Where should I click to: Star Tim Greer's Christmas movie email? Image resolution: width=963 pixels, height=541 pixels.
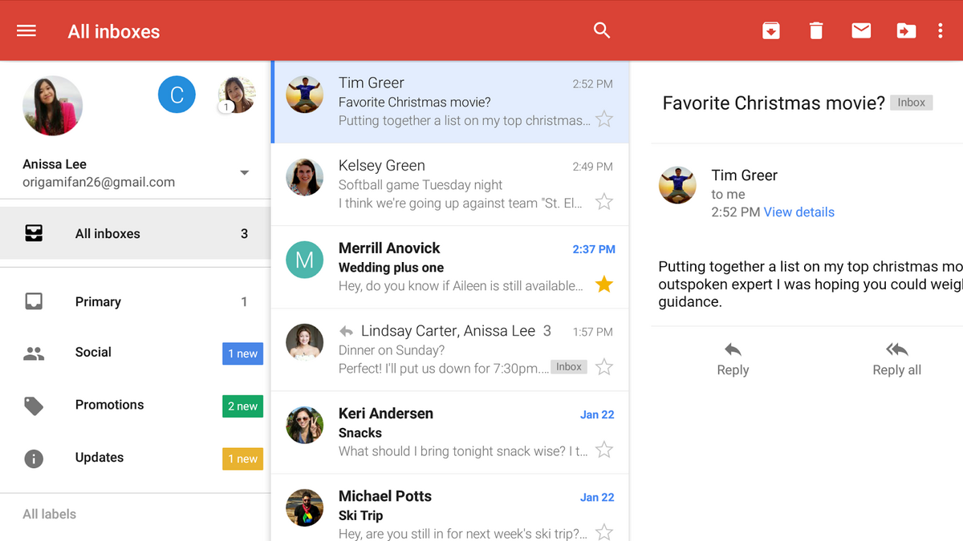click(x=603, y=119)
